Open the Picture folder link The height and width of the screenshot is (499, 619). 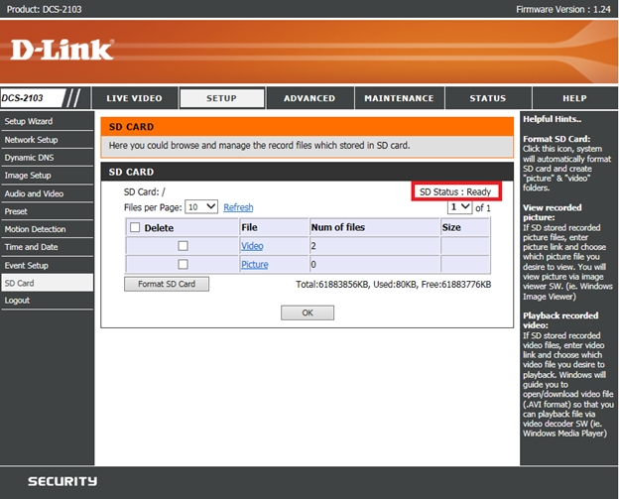(x=254, y=265)
